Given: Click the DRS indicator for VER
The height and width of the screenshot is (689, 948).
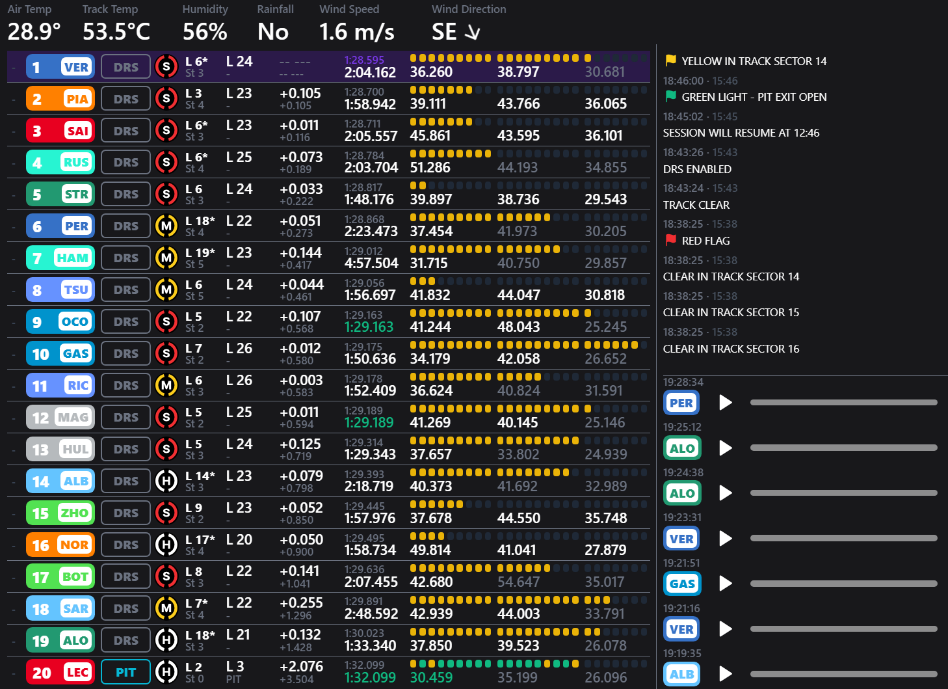Looking at the screenshot, I should coord(125,67).
